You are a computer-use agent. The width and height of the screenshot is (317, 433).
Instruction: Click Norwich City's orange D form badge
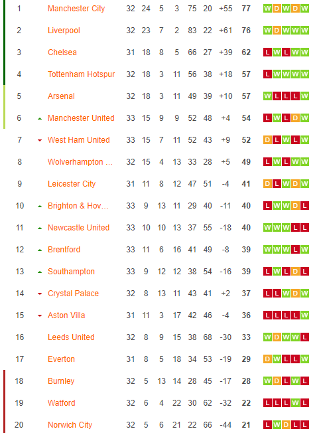[286, 425]
